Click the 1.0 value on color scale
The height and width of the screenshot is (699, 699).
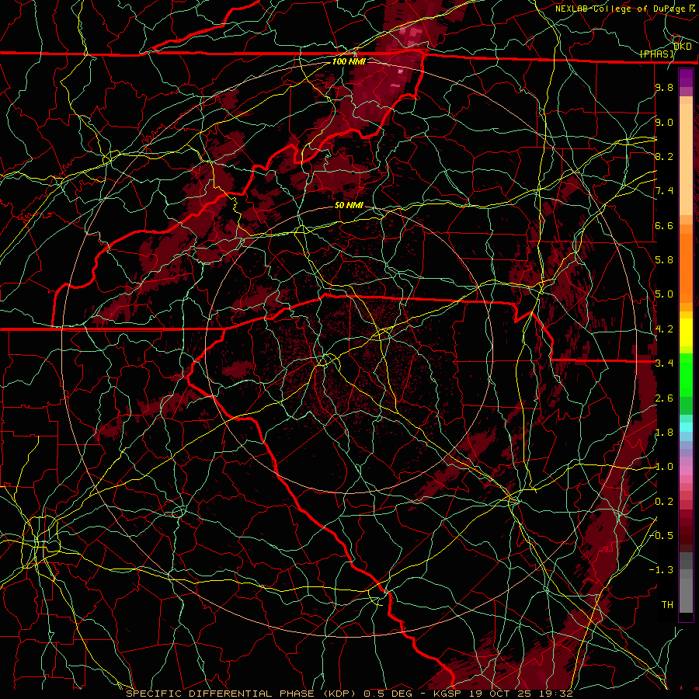664,467
